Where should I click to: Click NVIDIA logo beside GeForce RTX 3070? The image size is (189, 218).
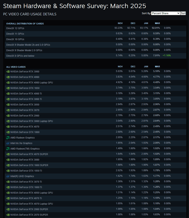click(8, 110)
